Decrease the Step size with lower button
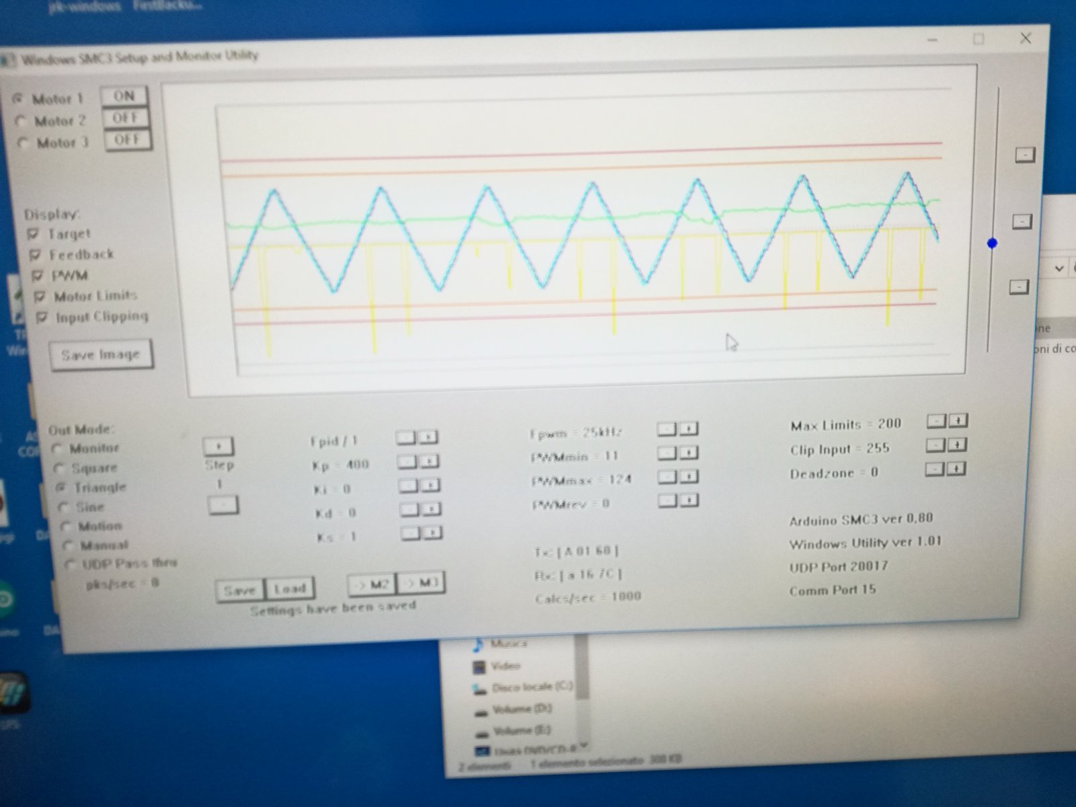This screenshot has width=1076, height=807. click(x=223, y=504)
